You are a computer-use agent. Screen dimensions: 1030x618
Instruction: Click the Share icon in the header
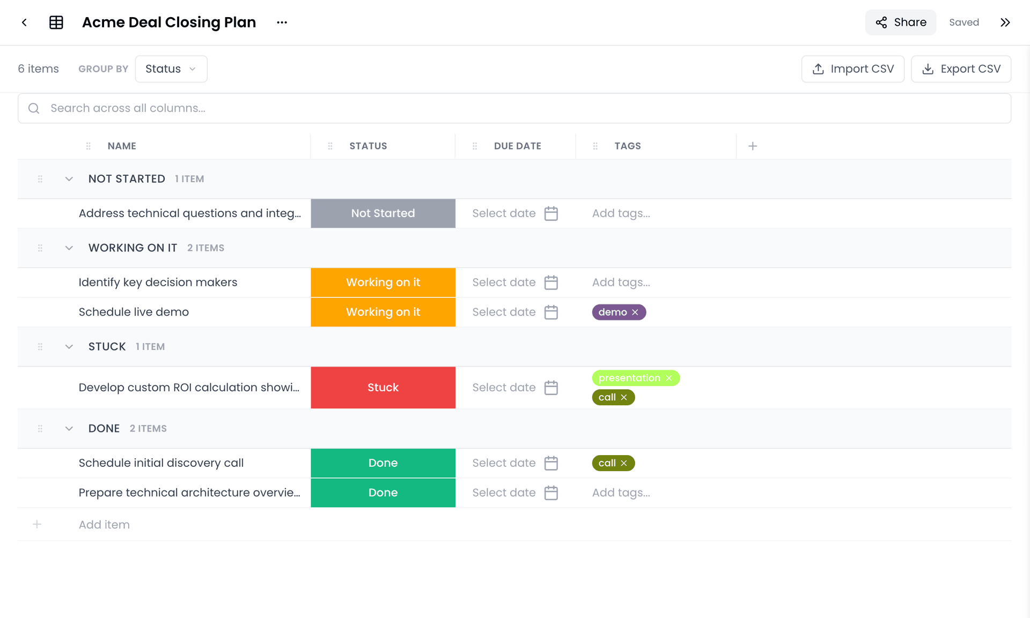[x=881, y=23]
